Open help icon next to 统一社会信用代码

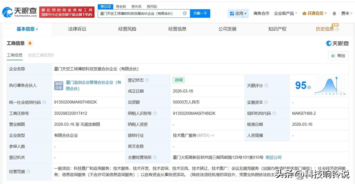click(44, 102)
